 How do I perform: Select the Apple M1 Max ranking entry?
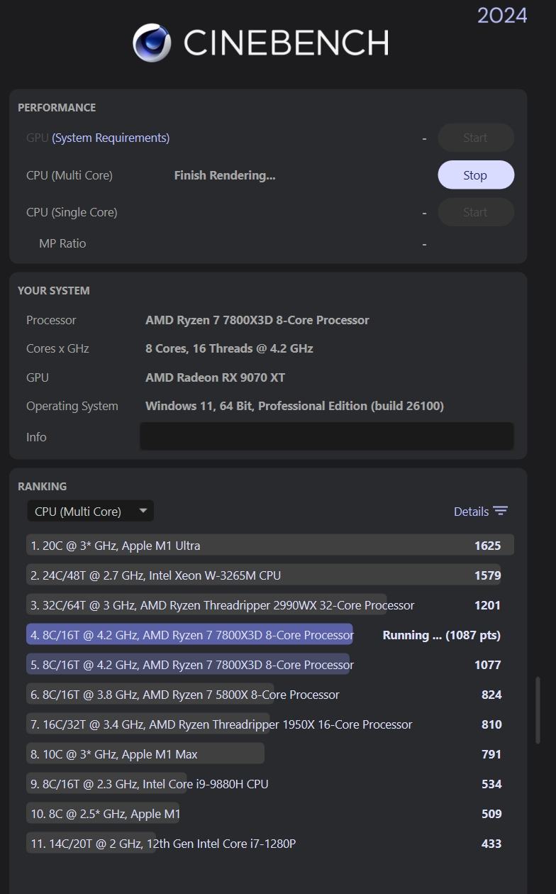point(264,754)
